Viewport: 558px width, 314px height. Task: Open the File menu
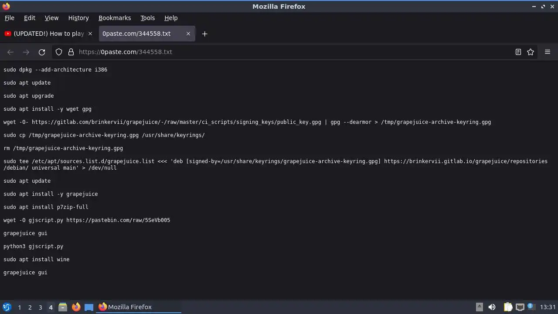[9, 18]
